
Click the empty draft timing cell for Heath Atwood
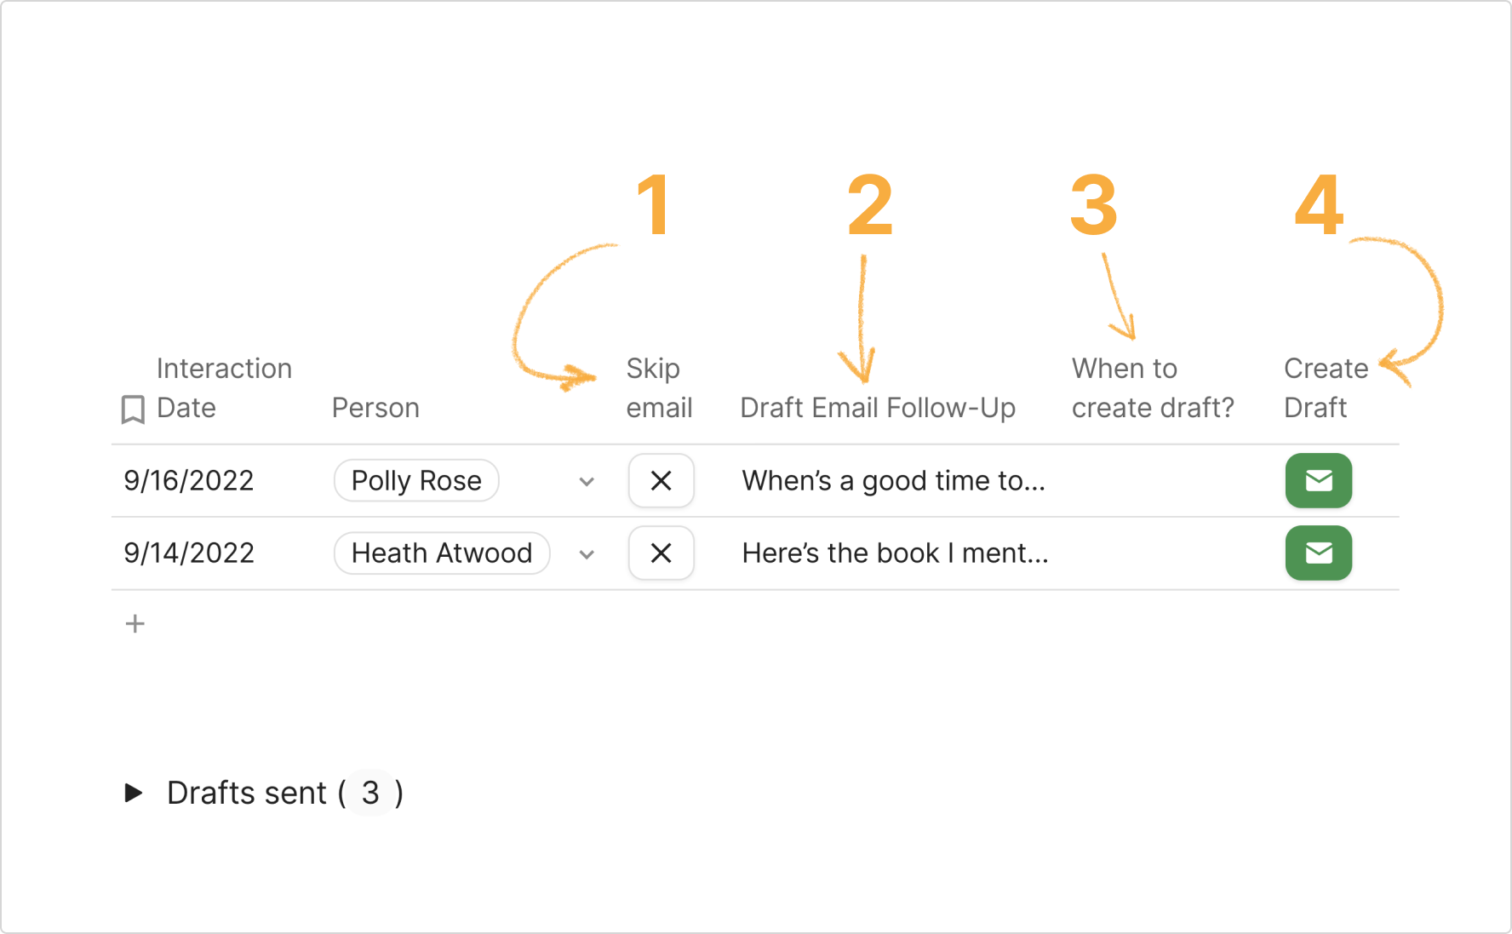coord(1166,553)
